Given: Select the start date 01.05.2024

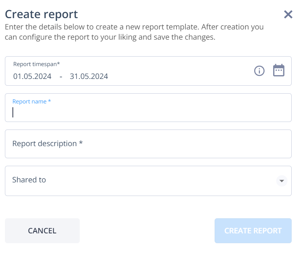Looking at the screenshot, I should click(32, 76).
